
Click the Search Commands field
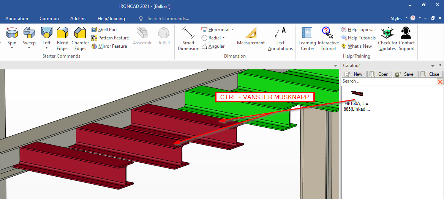click(168, 19)
